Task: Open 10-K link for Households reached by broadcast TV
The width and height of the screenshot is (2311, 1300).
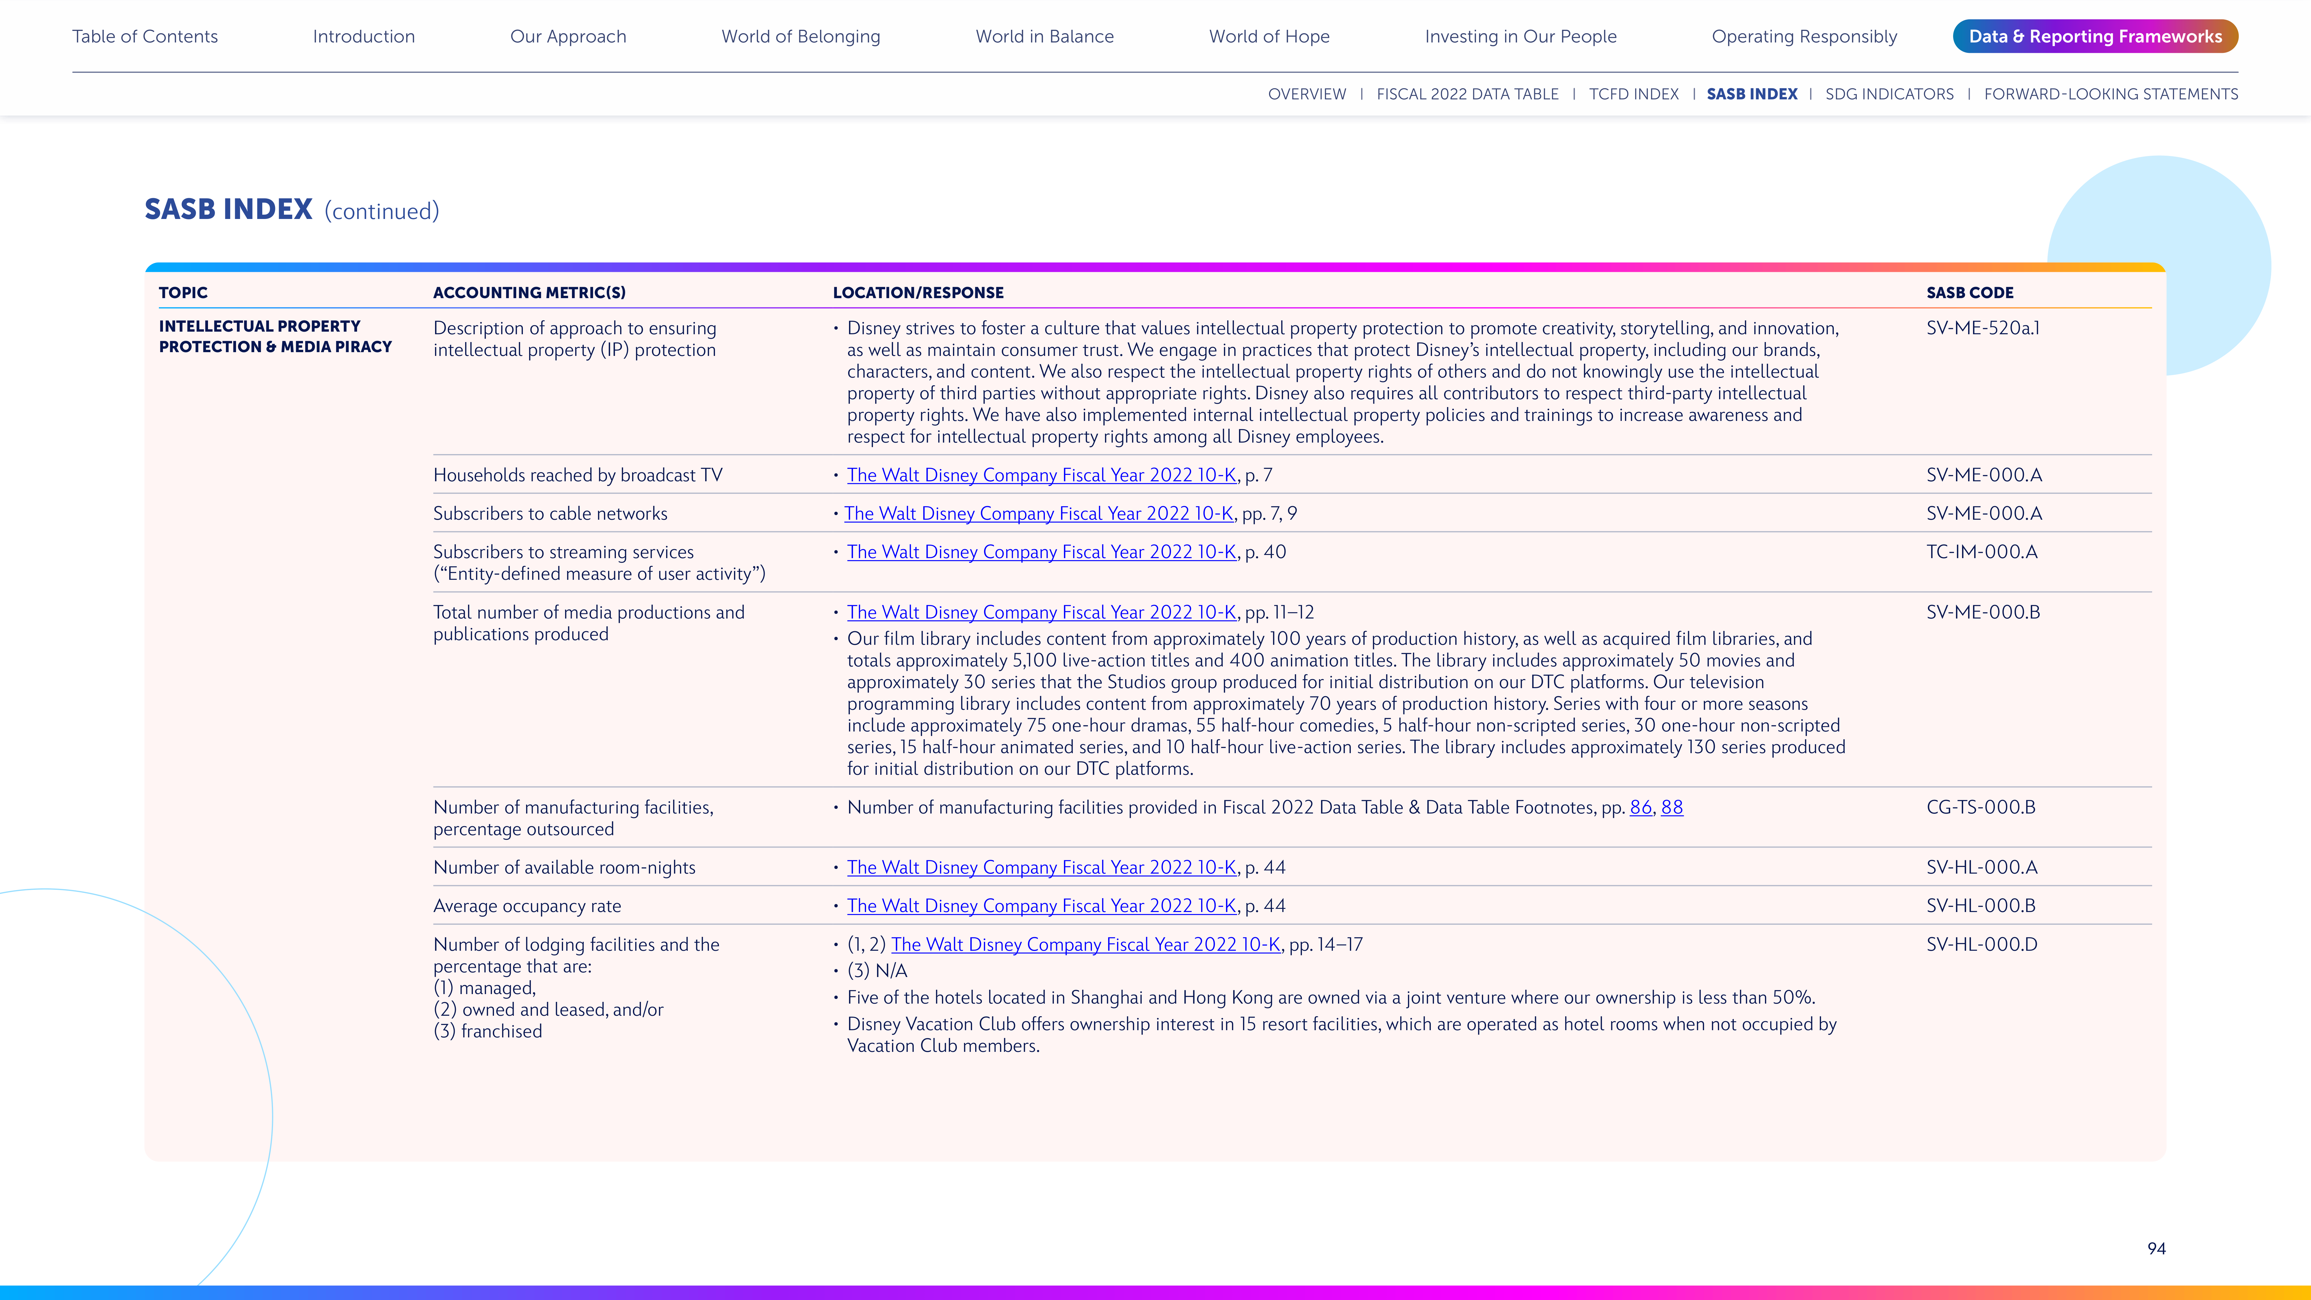Action: [1042, 476]
